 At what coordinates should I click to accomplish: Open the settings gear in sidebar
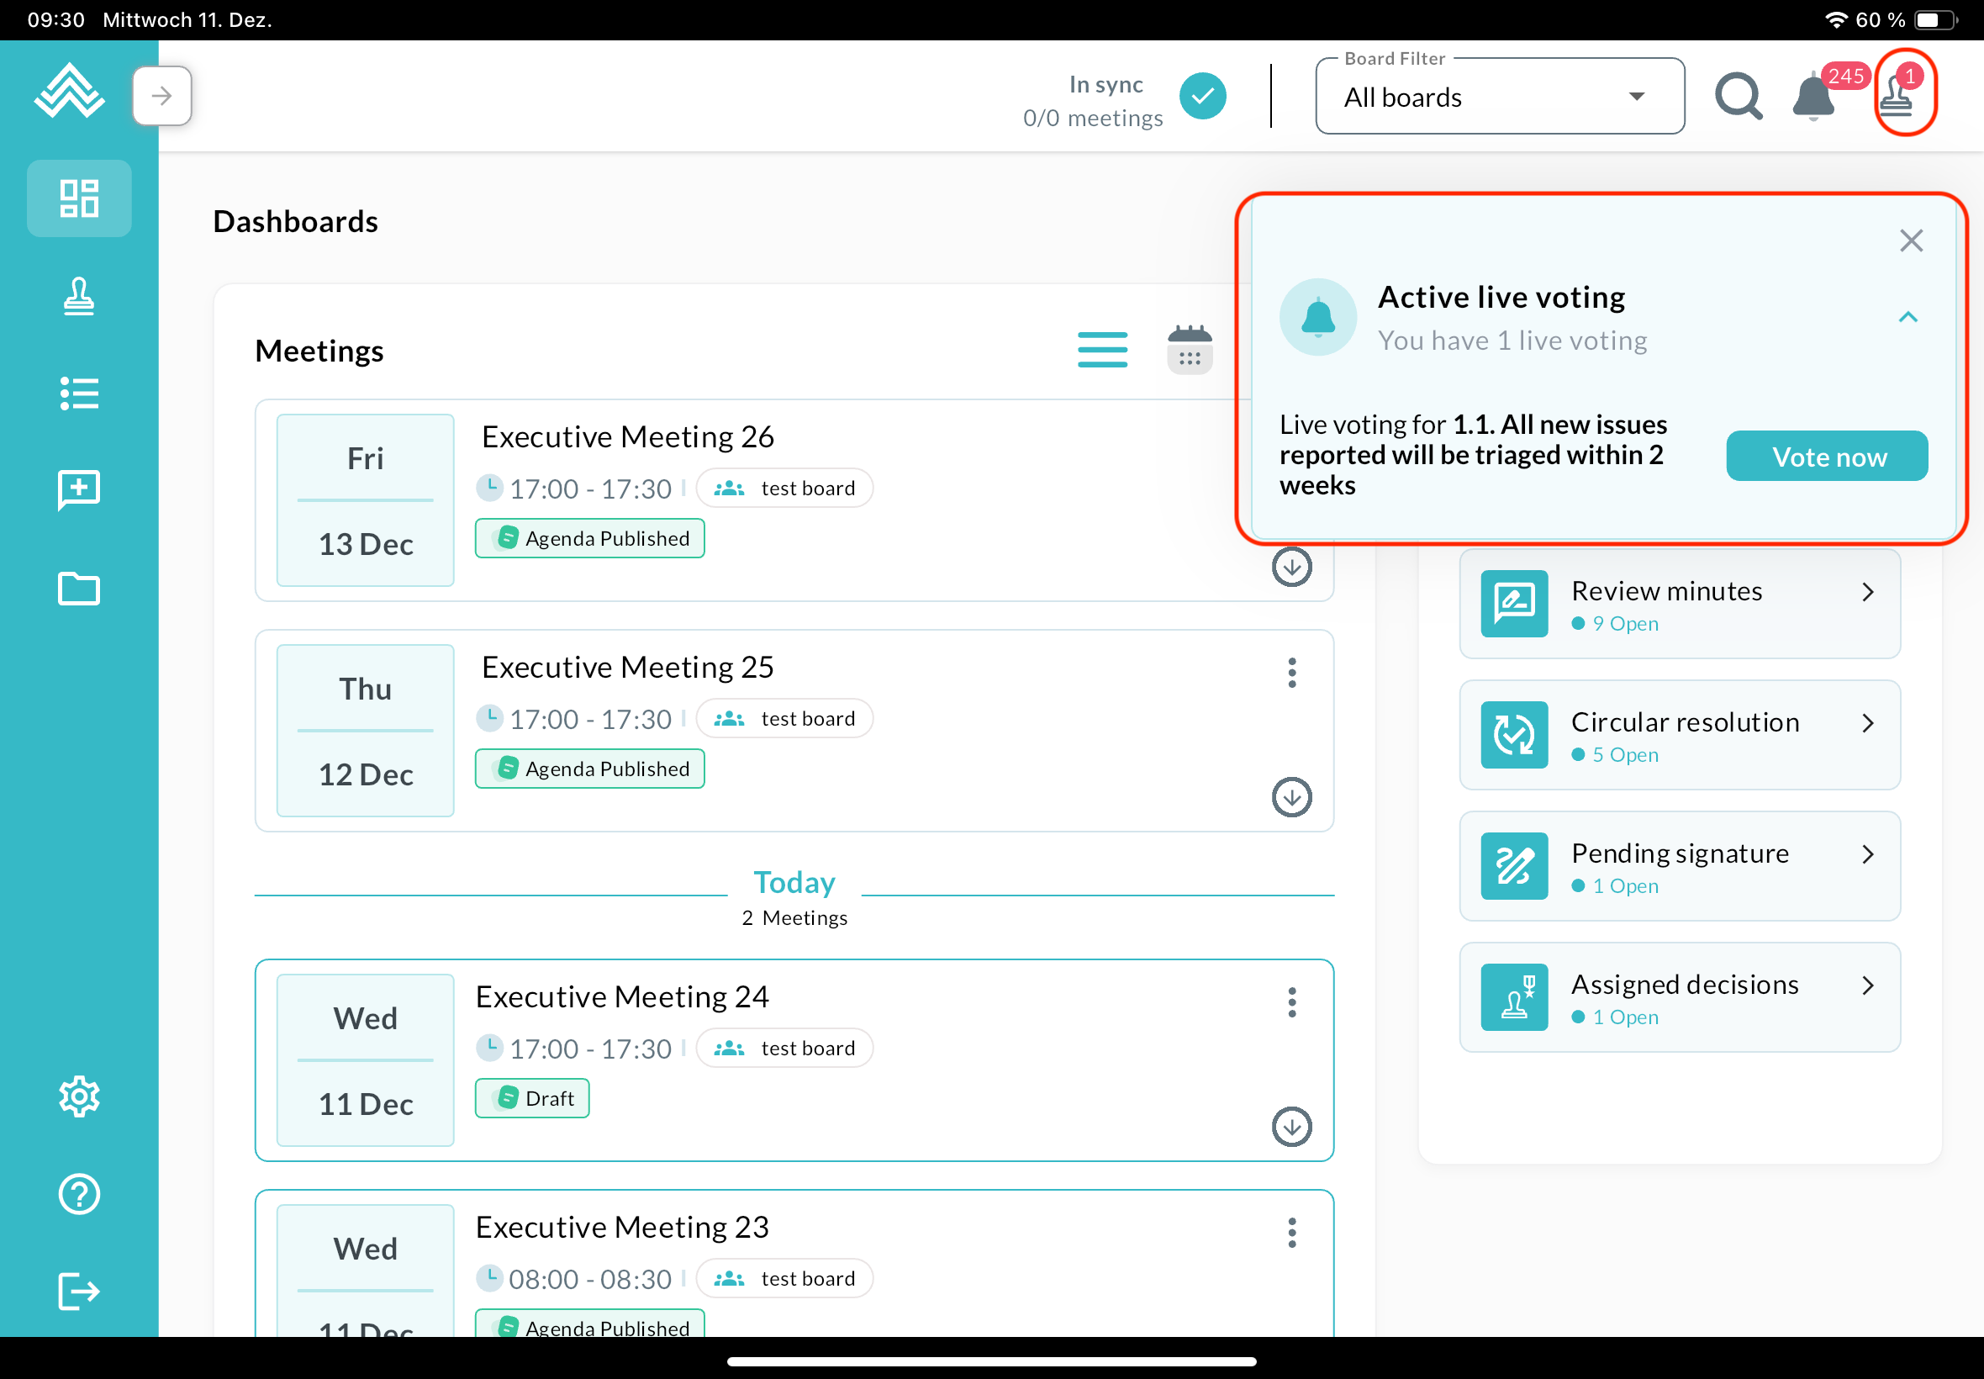[x=78, y=1096]
